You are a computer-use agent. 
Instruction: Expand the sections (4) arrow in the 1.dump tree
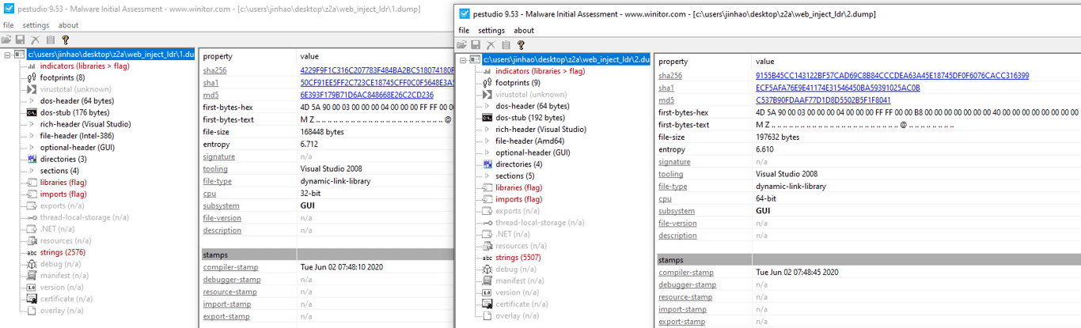pyautogui.click(x=32, y=171)
